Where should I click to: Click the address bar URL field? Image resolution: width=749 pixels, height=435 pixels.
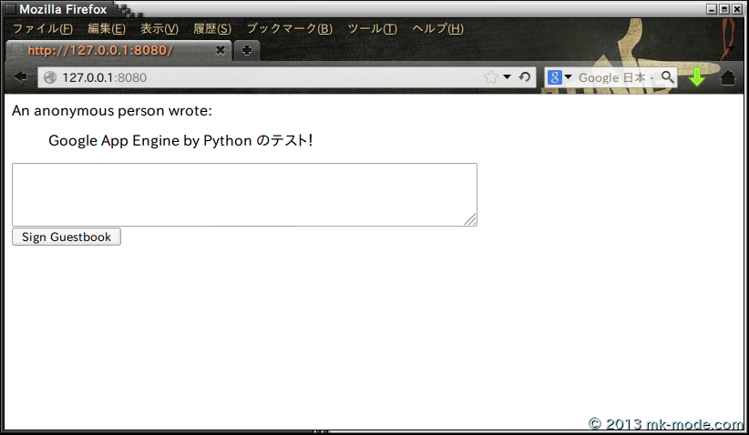pyautogui.click(x=264, y=77)
